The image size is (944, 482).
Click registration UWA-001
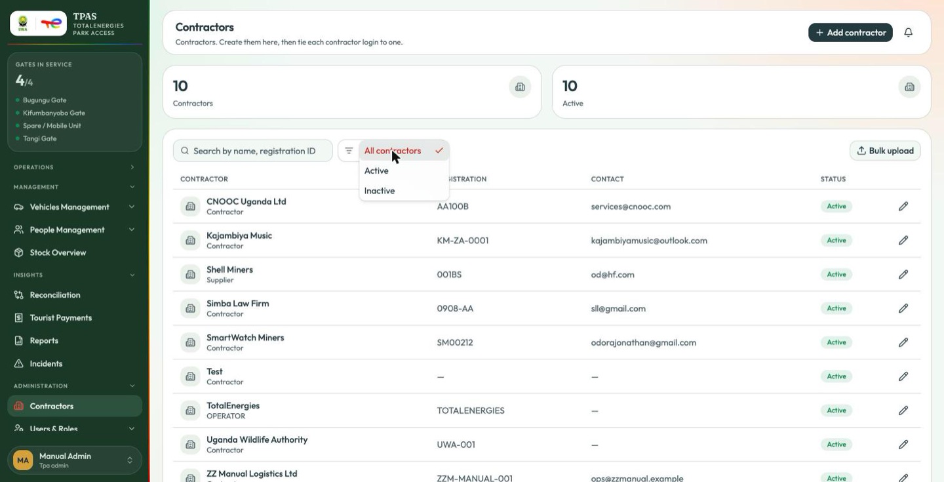[456, 445]
